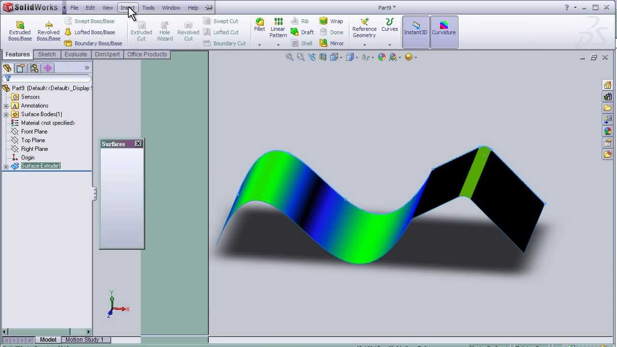Screen dimensions: 617x347
Task: Open the Tools menu
Action: pyautogui.click(x=148, y=8)
